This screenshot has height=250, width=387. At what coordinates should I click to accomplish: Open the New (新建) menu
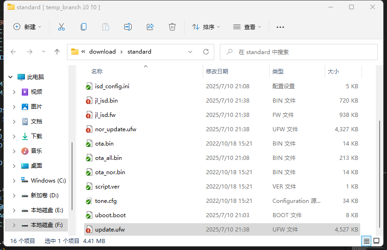coord(27,27)
